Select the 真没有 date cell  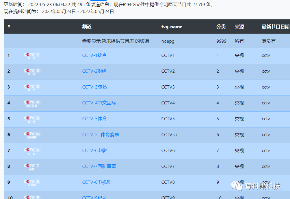tap(269, 41)
